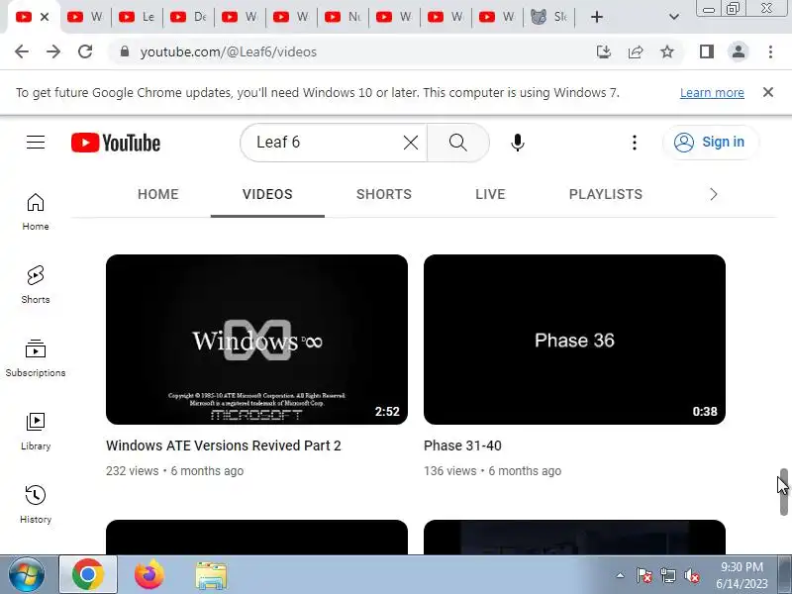Click the browser forward arrow

(53, 51)
